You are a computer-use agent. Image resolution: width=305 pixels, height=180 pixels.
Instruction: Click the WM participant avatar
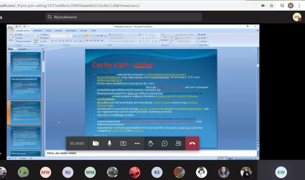[x=90, y=172]
